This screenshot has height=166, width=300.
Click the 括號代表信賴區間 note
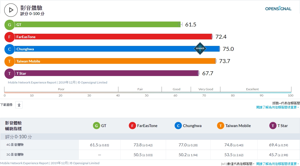(286, 103)
